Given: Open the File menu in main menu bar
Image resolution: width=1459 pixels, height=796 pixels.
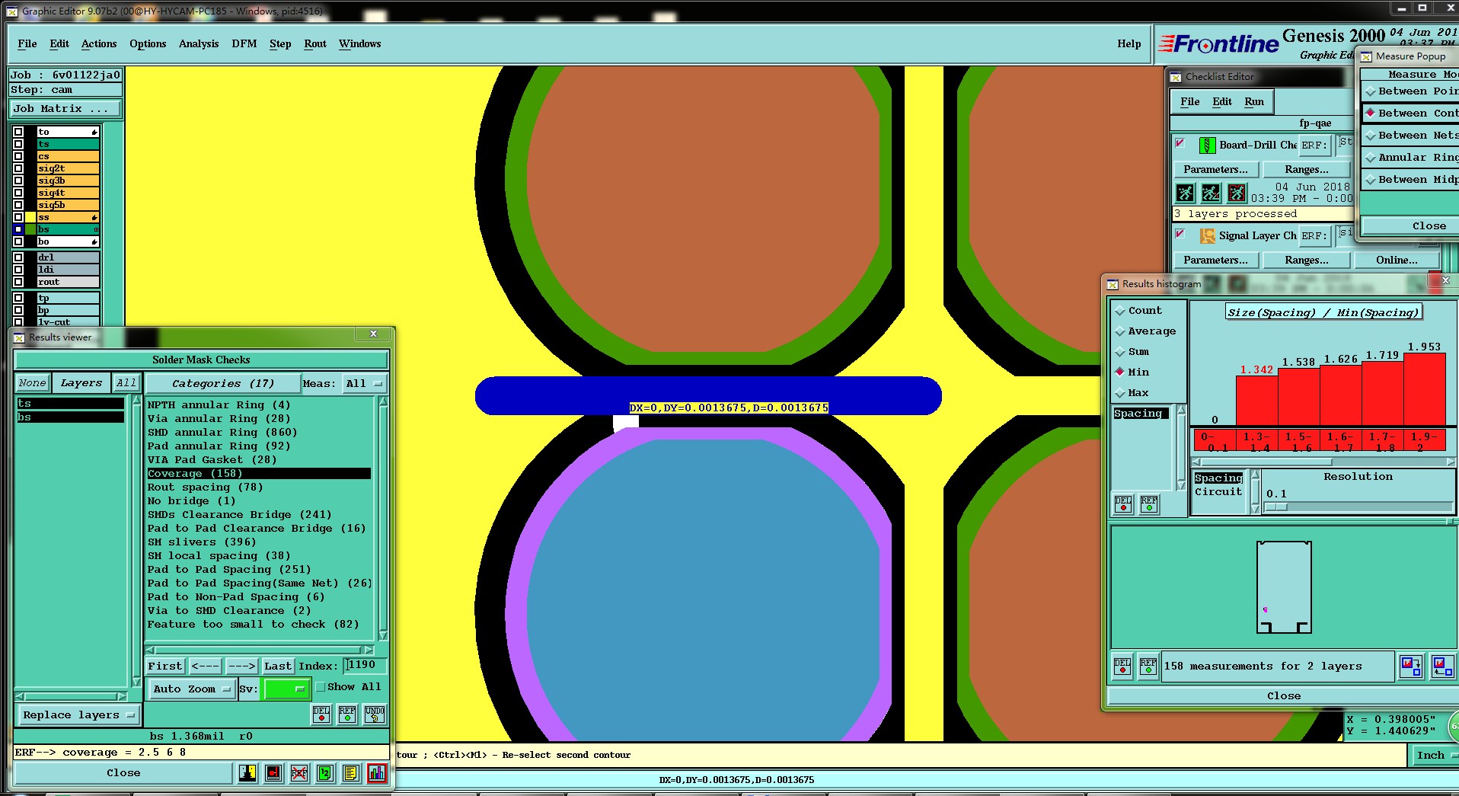Looking at the screenshot, I should [27, 43].
